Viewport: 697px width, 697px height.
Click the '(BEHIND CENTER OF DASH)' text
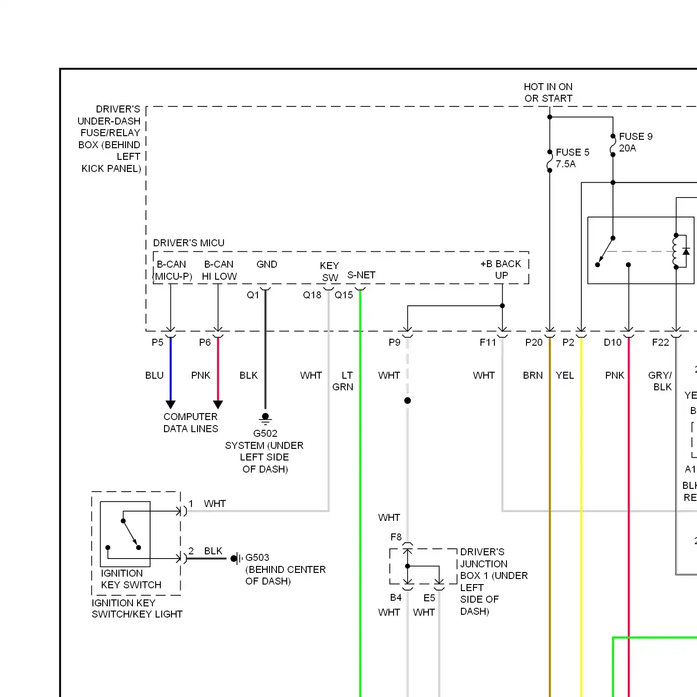point(285,575)
